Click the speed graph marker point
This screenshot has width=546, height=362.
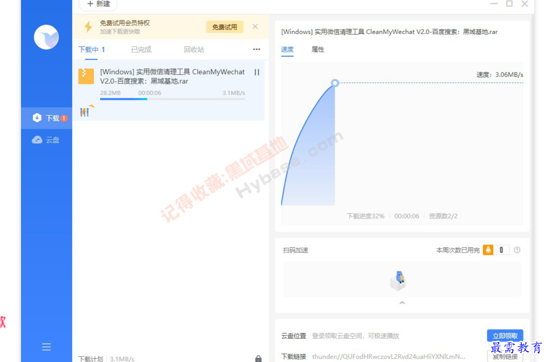tap(335, 83)
